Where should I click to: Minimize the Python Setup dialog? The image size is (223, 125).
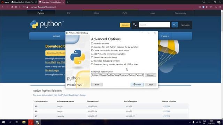click(x=142, y=33)
